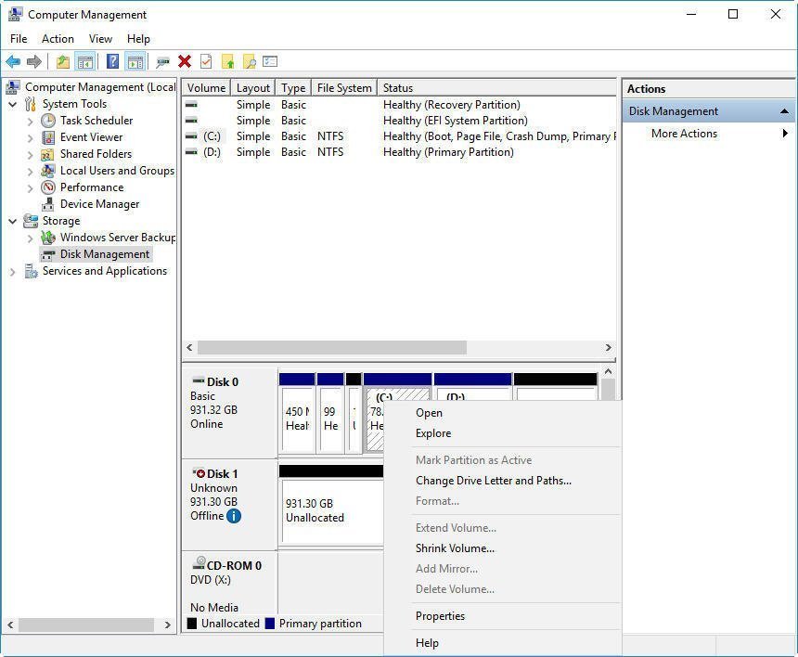The height and width of the screenshot is (657, 798).
Task: Expand Services and Applications node
Action: tap(13, 272)
